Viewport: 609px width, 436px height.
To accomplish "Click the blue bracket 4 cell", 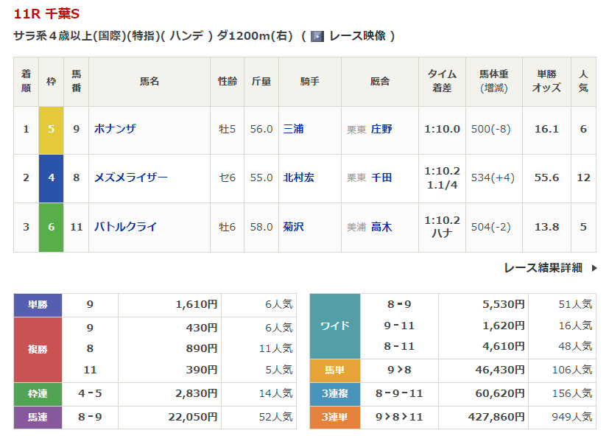I will point(52,177).
